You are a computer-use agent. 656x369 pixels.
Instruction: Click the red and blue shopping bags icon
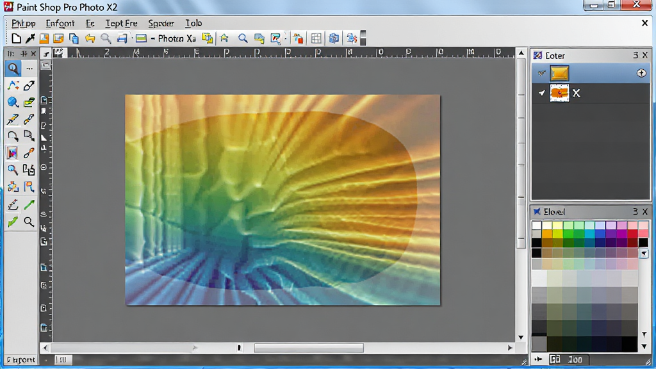[x=299, y=38]
